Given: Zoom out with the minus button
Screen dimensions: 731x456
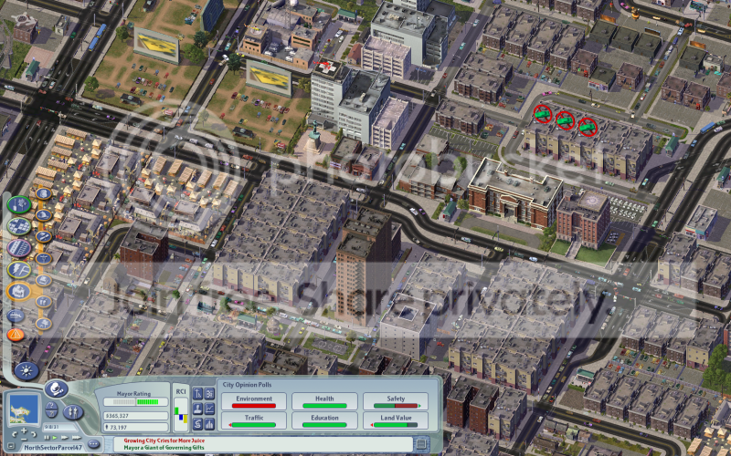Looking at the screenshot, I should pos(24,440).
